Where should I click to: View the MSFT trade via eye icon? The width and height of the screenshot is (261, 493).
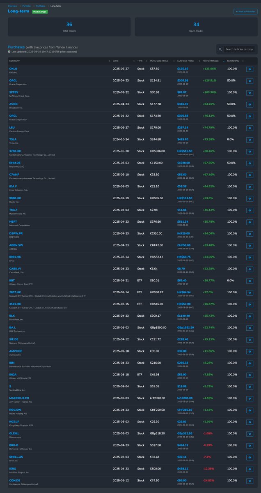(250, 223)
